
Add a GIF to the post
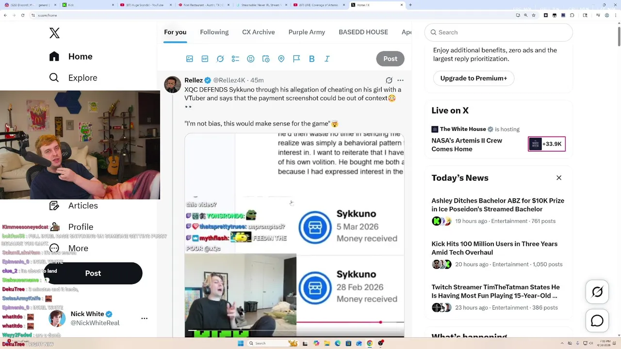[205, 59]
